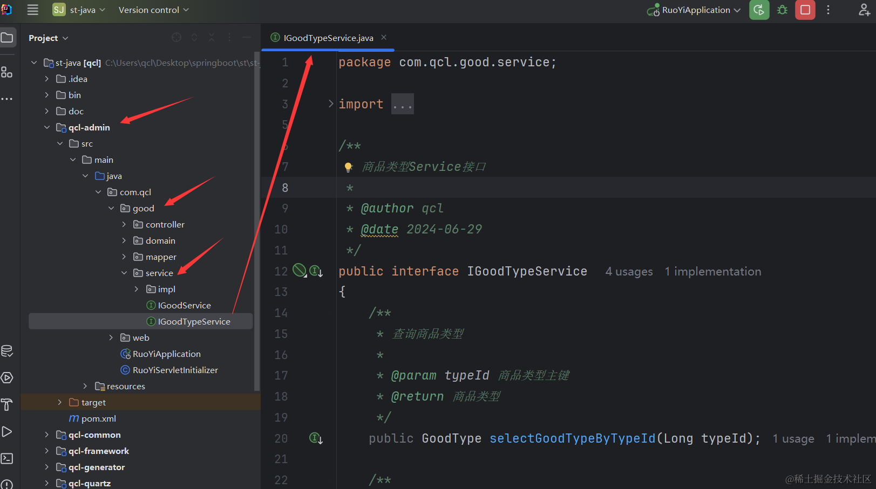
Task: Click the lightbulb quick-fix icon
Action: (349, 167)
